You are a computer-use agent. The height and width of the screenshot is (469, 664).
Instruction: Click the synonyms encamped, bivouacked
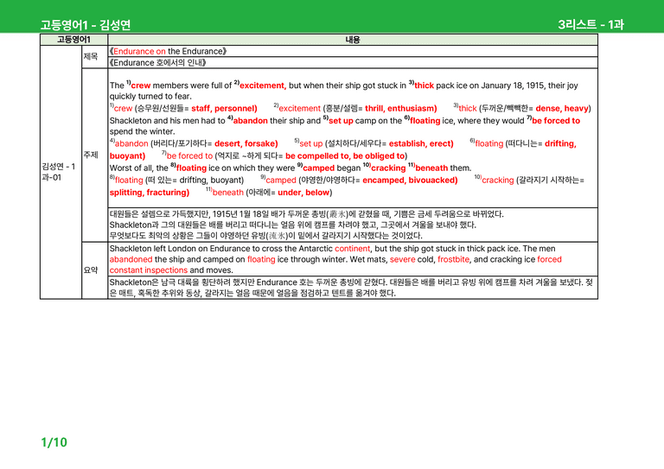pos(408,181)
